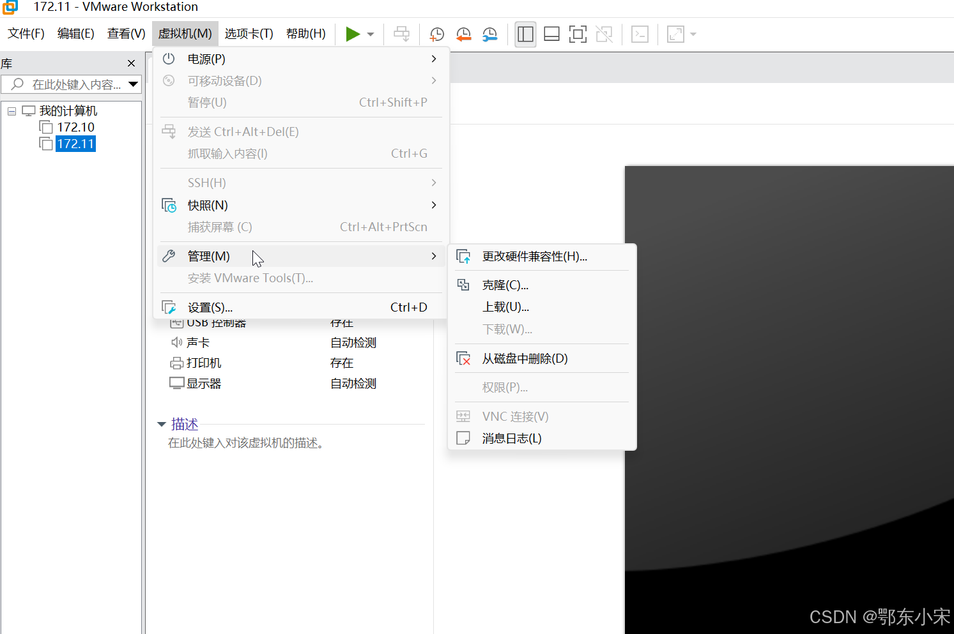The width and height of the screenshot is (954, 634).
Task: Expand the 快照(N) submenu arrow
Action: pyautogui.click(x=434, y=205)
